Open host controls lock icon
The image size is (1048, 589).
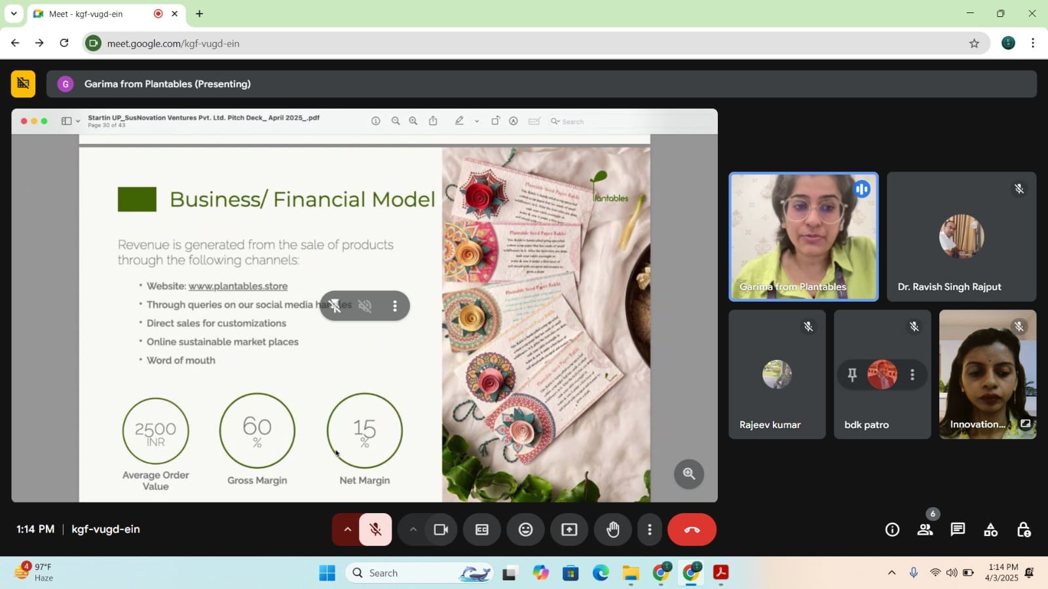tap(1024, 529)
